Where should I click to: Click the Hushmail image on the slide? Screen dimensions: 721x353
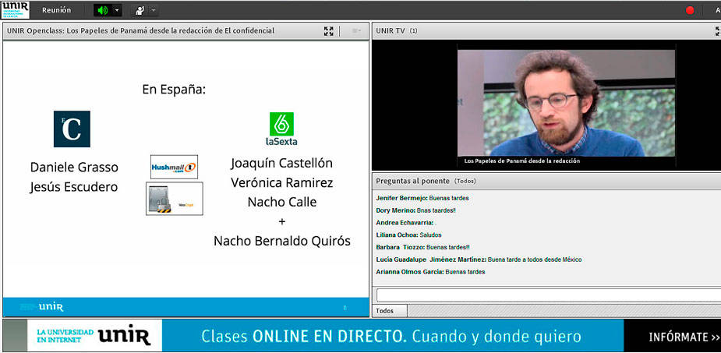tap(175, 167)
